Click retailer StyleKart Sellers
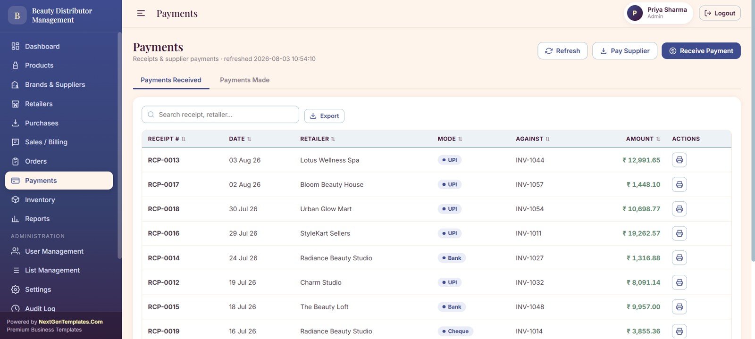 [x=325, y=233]
